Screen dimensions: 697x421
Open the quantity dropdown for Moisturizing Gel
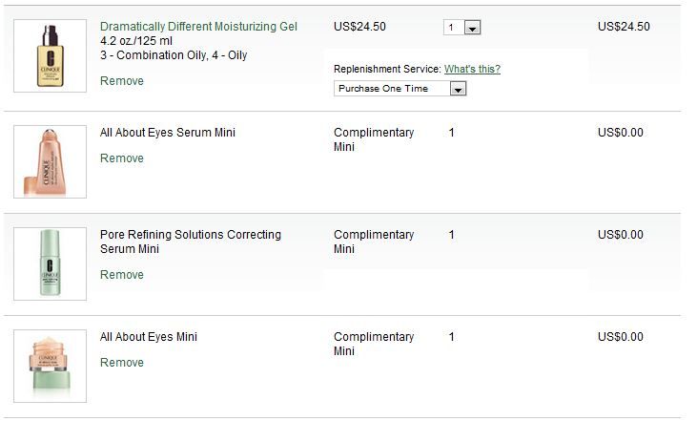click(x=472, y=28)
